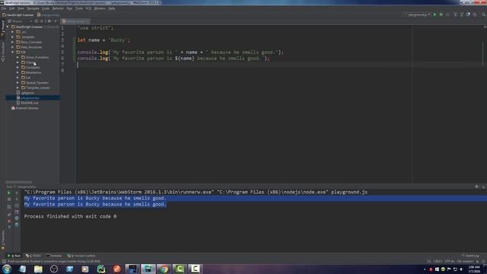
Task: Open Google Chrome from the taskbar
Action: (164, 269)
